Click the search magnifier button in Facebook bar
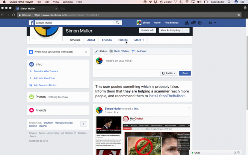Viewport: 248px width, 155px height. [x=117, y=22]
